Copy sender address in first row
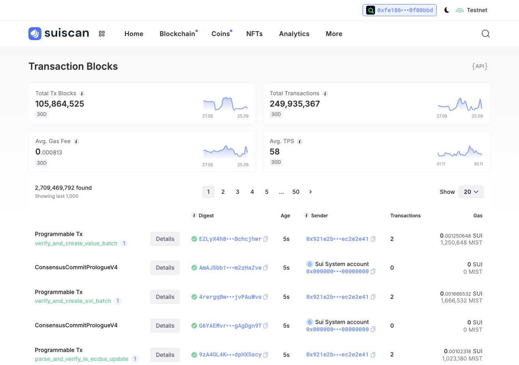This screenshot has width=519, height=365. coord(373,239)
